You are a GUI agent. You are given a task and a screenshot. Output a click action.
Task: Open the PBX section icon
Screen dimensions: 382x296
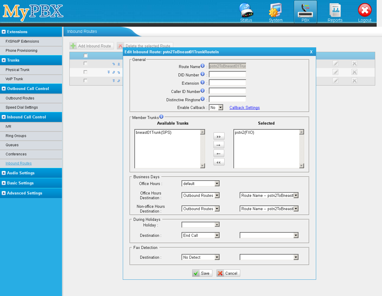coord(305,12)
